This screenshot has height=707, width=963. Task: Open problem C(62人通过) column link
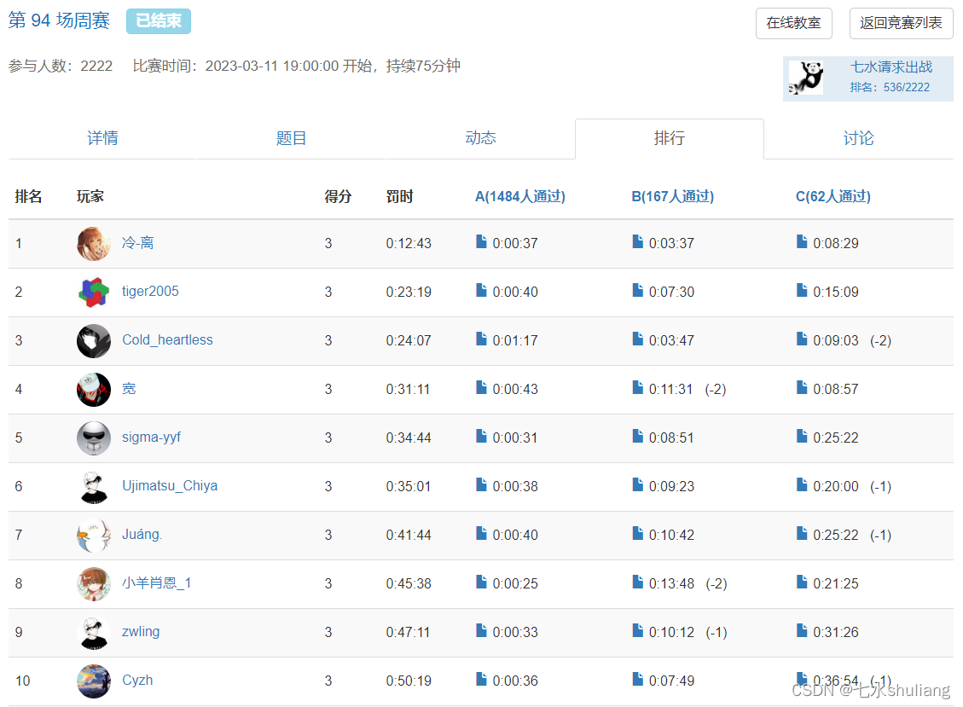832,196
